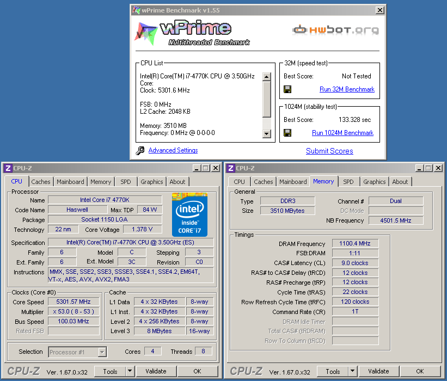Click the wPrime colorful logo graphic
Image resolution: width=447 pixels, height=381 pixels.
(146, 34)
